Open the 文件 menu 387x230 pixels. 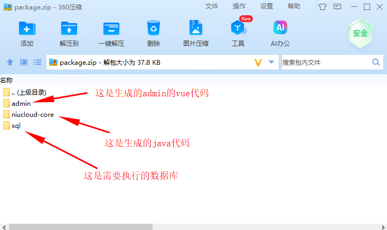212,6
